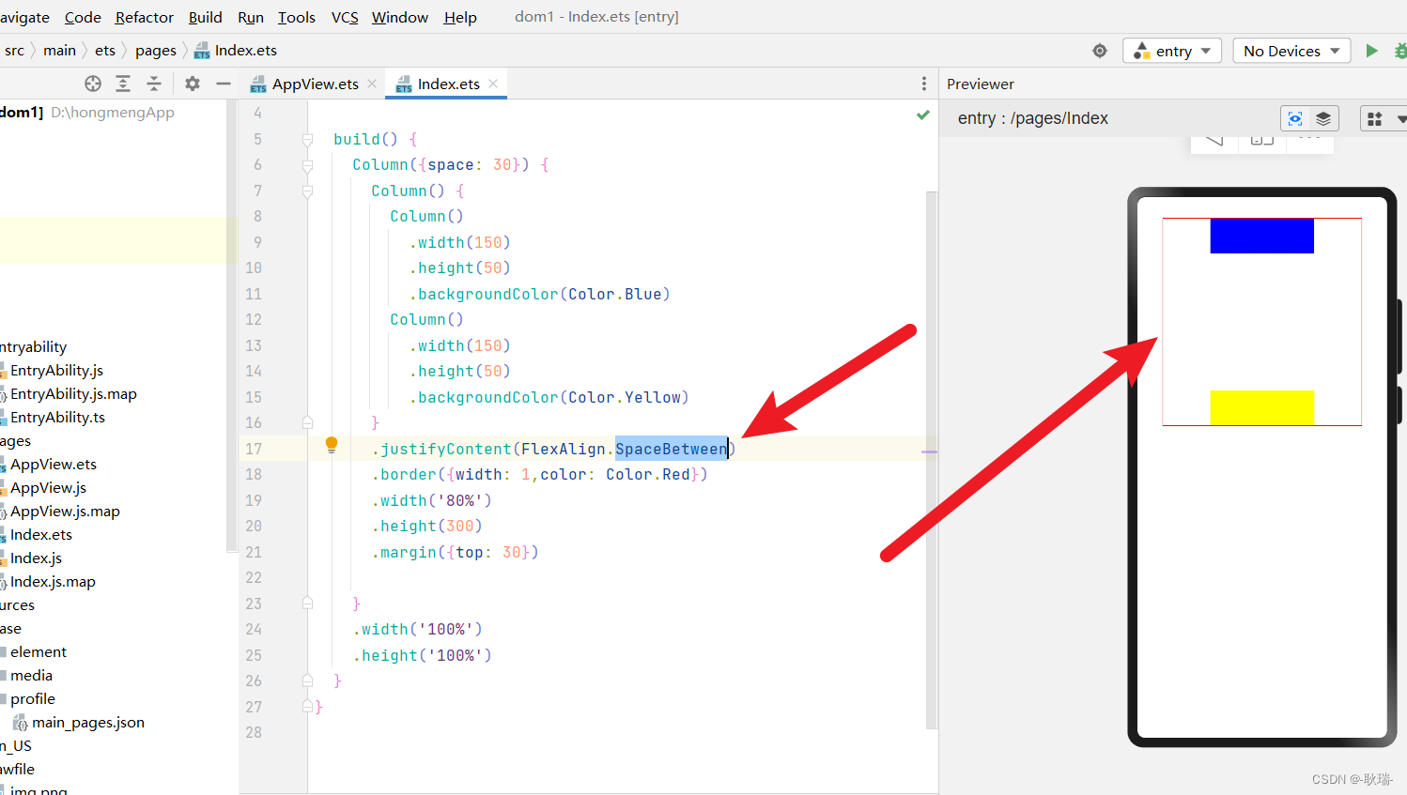Select the element folder in project tree
This screenshot has width=1407, height=795.
(x=39, y=651)
